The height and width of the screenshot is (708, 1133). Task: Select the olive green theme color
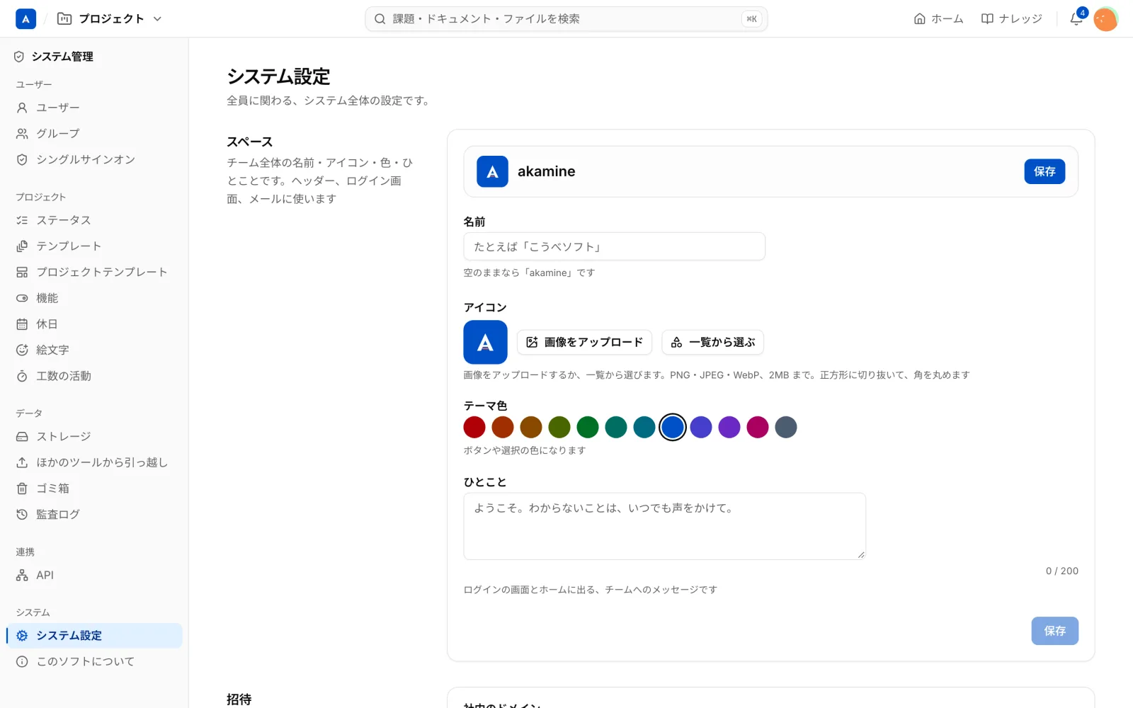click(559, 427)
